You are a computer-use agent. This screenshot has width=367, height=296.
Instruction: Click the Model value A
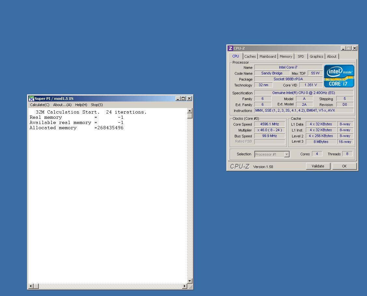pos(304,99)
